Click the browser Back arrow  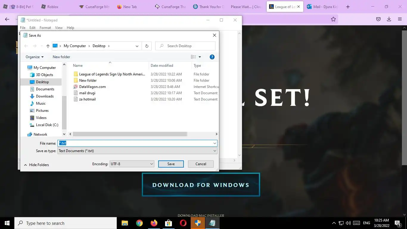point(7,19)
